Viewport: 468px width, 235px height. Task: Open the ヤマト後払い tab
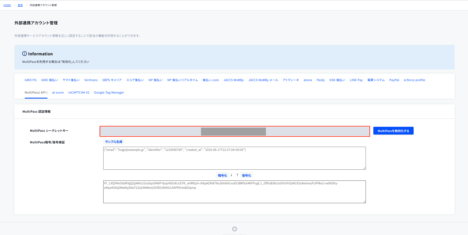click(x=71, y=80)
